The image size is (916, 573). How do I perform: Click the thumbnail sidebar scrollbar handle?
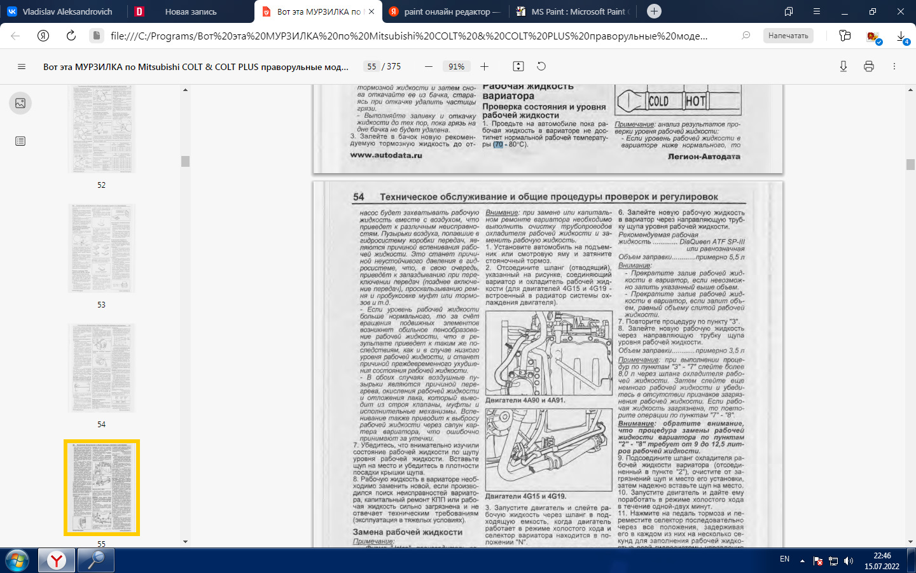point(186,162)
